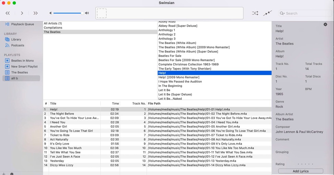The image size is (334, 175).
Task: Select track Another Girl
Action: click(x=157, y=127)
